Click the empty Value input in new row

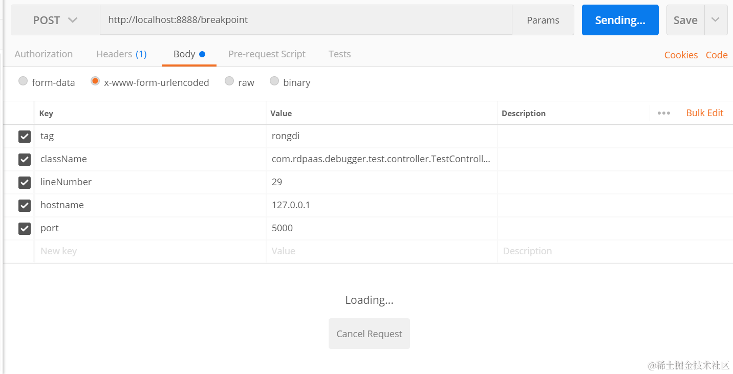tap(382, 251)
